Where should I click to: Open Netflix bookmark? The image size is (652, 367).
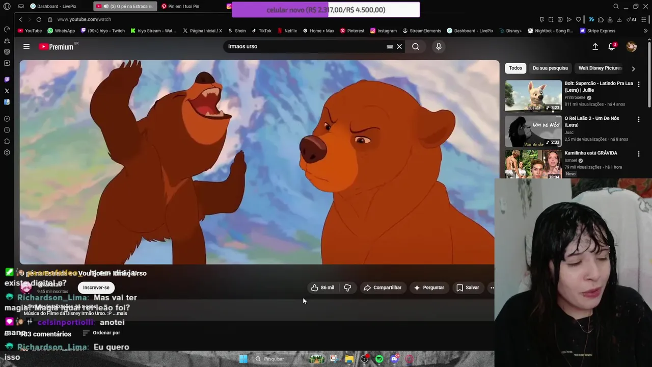click(287, 31)
